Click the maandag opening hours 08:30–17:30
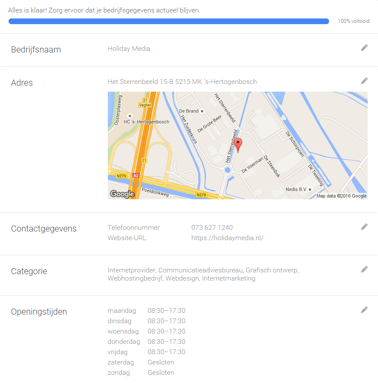 166,310
